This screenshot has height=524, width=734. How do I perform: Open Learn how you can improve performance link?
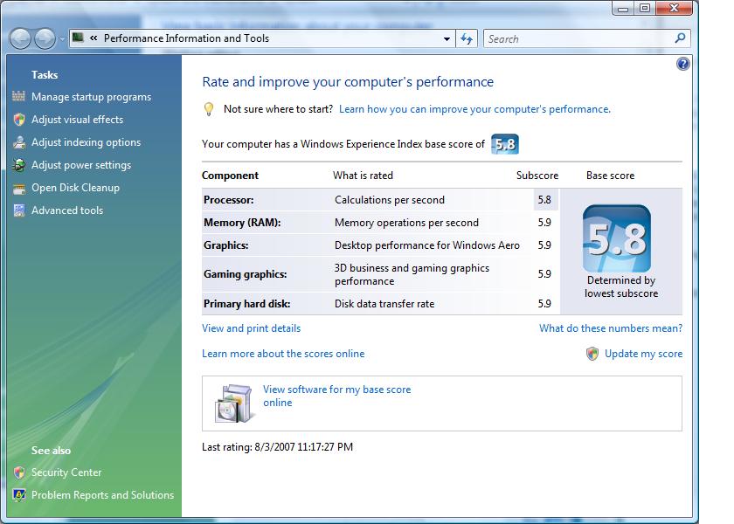click(x=474, y=109)
